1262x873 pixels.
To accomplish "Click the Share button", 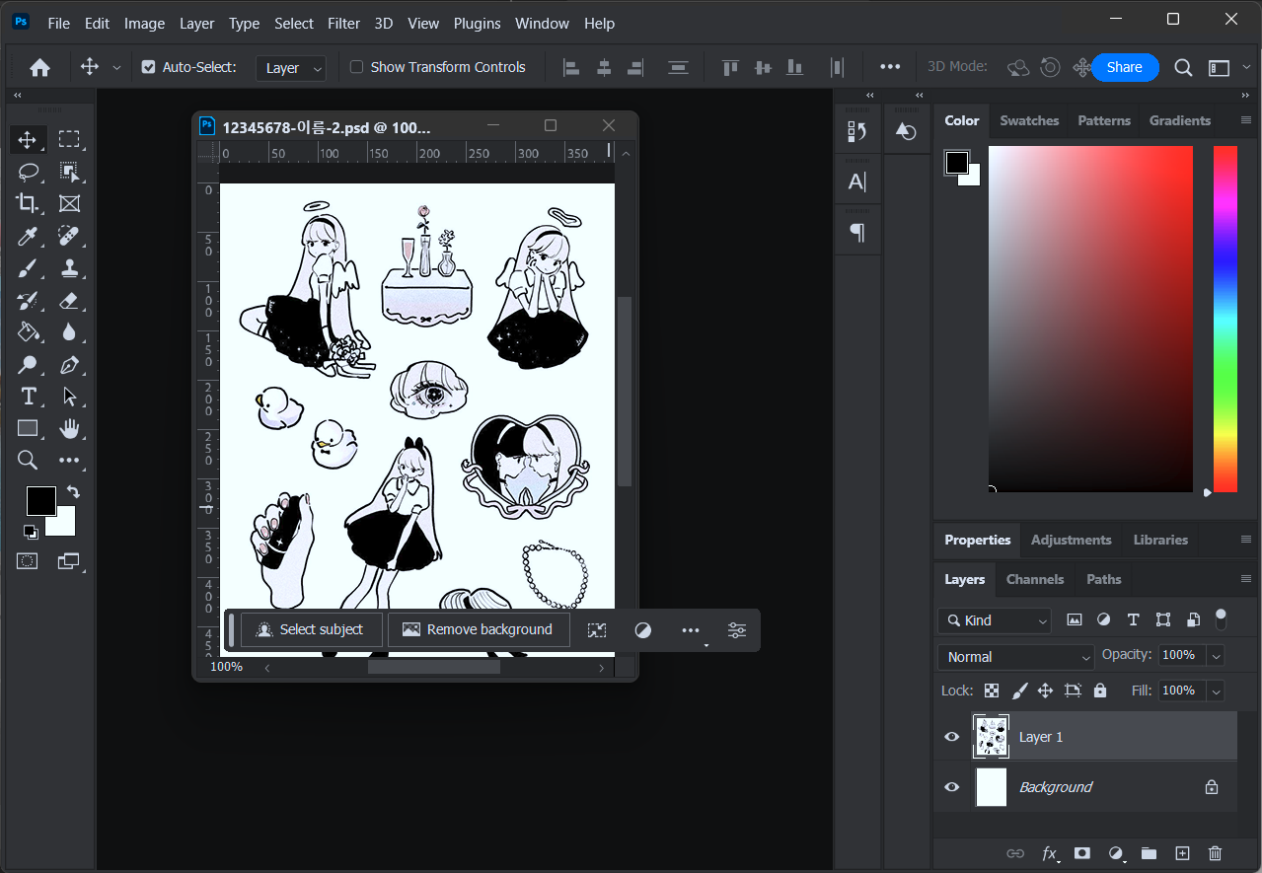I will [x=1125, y=67].
